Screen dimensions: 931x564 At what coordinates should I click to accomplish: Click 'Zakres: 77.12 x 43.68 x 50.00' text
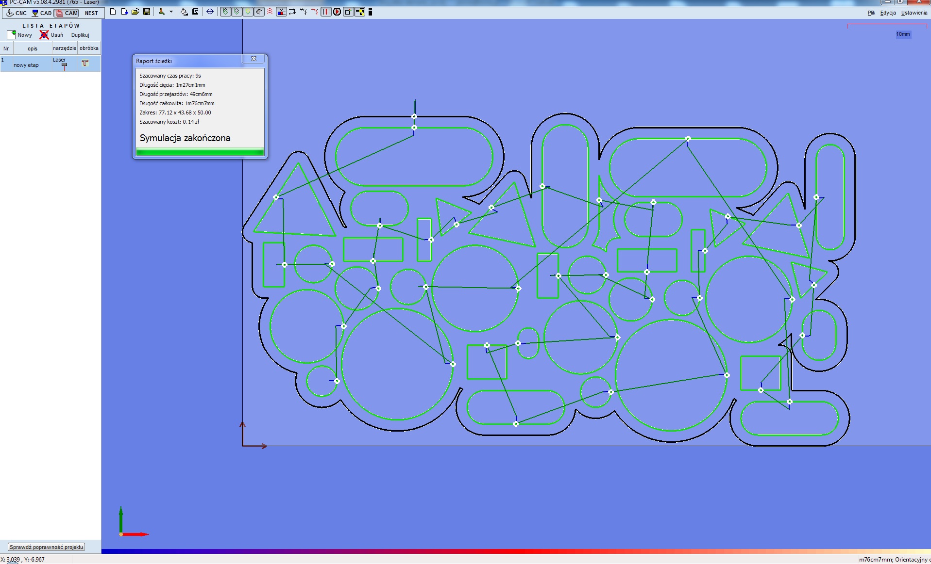(175, 113)
